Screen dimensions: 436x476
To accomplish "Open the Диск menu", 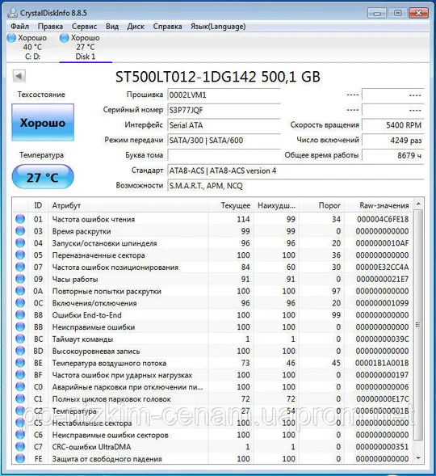I will coord(136,27).
